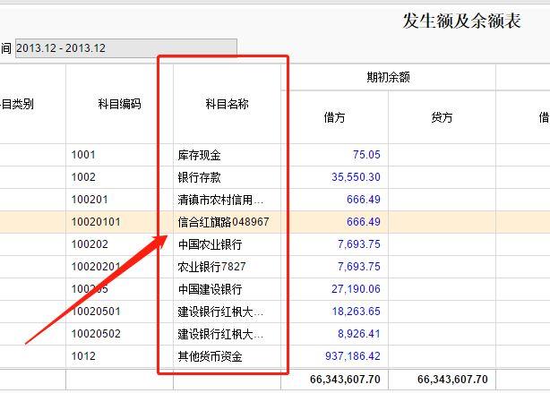Screen dimensions: 550x393
Task: Click the 中国农业银行 account name
Action: click(211, 244)
